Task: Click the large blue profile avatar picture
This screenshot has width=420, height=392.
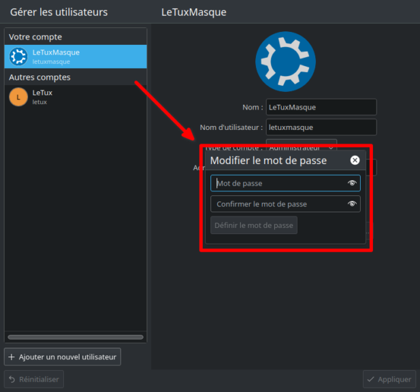Action: (285, 62)
